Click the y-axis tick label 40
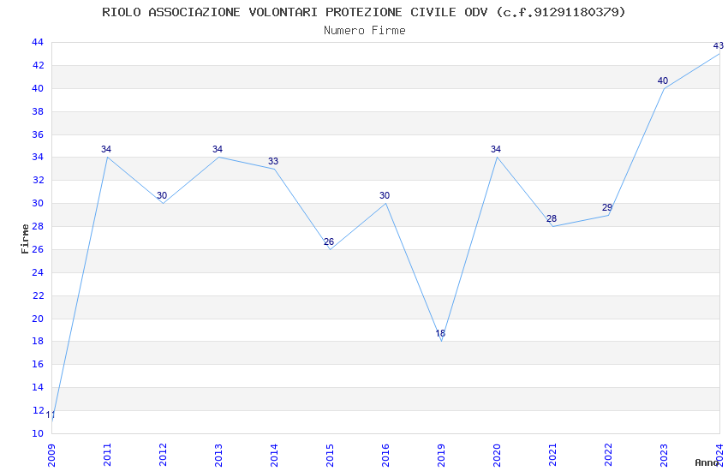 coord(38,88)
